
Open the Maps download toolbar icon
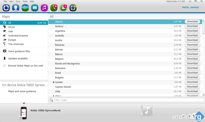[54, 8]
